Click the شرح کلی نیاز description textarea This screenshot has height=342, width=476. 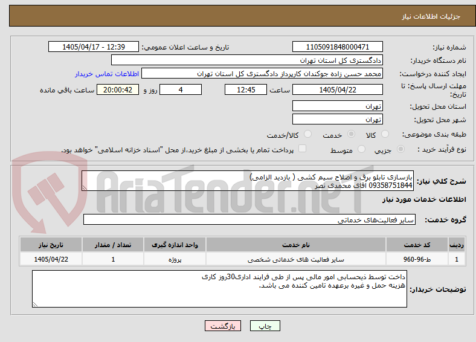coord(248,181)
